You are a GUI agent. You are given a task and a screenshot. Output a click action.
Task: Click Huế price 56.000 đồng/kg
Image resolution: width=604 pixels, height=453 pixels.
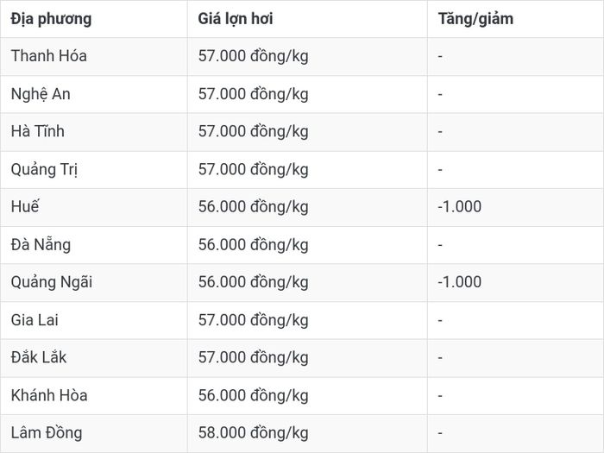[x=253, y=207]
